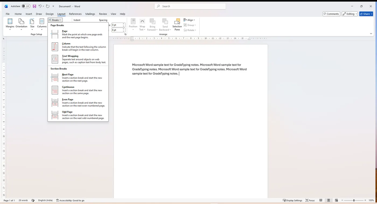
Task: Open Display Settings in status bar
Action: [x=292, y=201]
